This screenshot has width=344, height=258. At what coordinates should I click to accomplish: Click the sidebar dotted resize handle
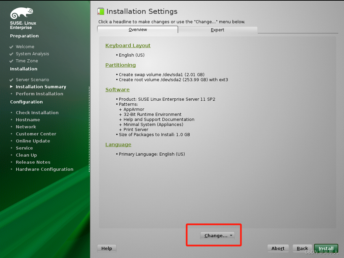(89, 129)
